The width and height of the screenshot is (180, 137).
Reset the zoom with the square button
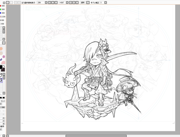(56, 3)
